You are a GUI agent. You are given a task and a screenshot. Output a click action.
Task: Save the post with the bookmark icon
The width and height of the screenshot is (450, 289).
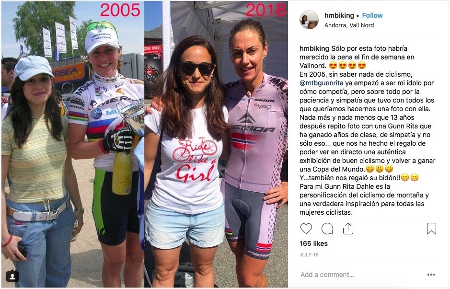[x=431, y=229]
